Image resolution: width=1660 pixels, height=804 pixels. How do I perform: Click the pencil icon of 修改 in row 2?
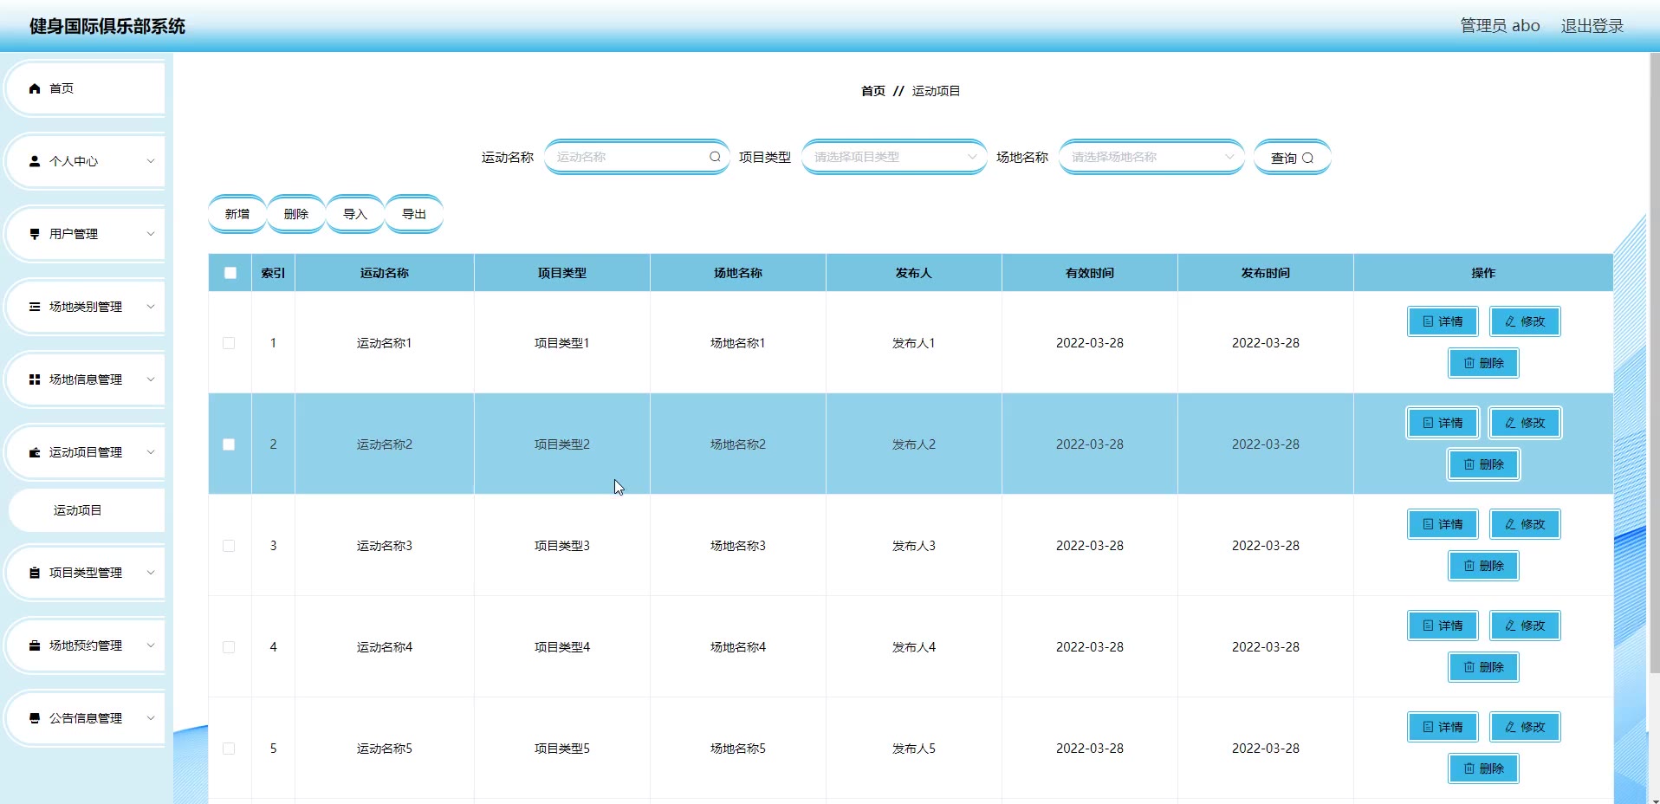1510,423
